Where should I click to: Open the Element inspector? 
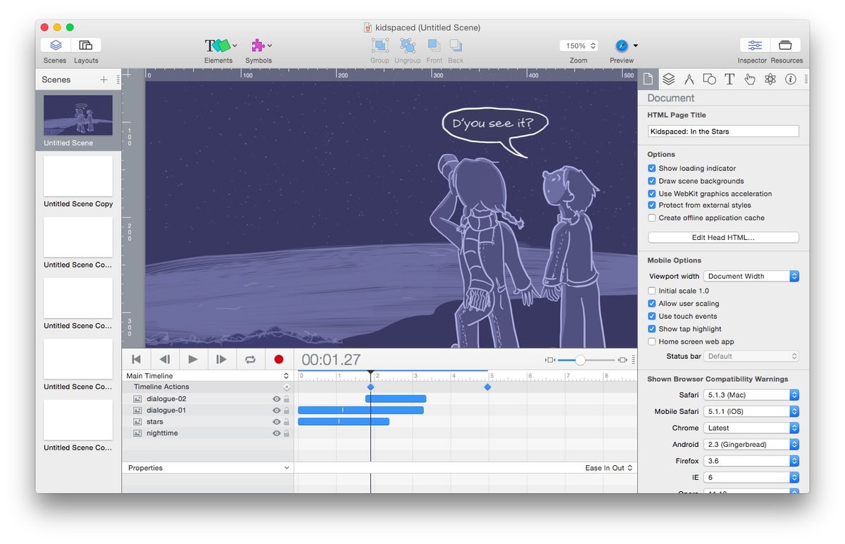coord(709,79)
